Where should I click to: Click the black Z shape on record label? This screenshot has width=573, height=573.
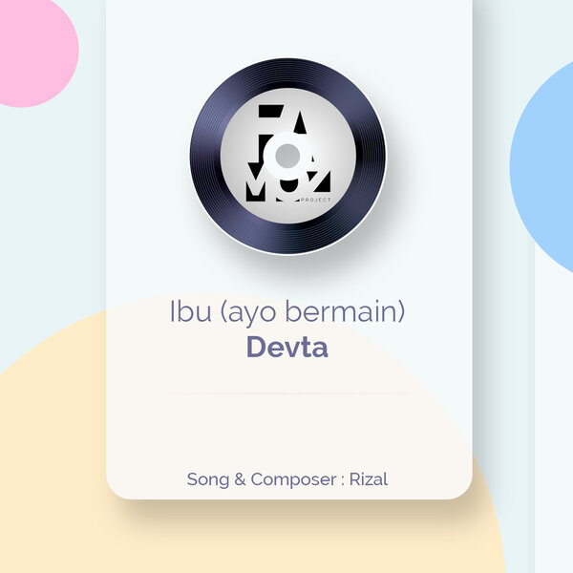[319, 181]
